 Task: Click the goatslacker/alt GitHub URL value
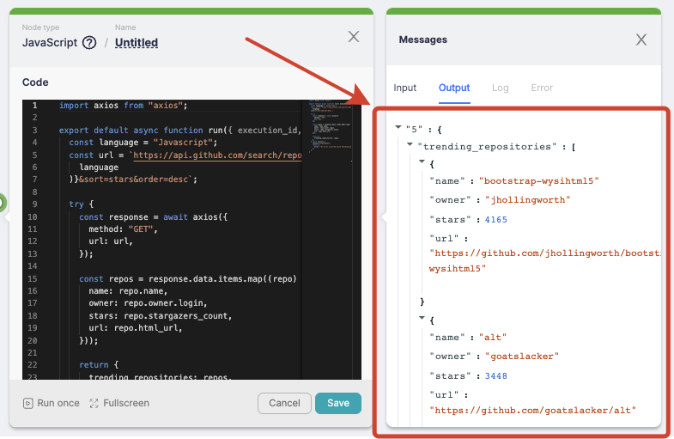(x=532, y=410)
